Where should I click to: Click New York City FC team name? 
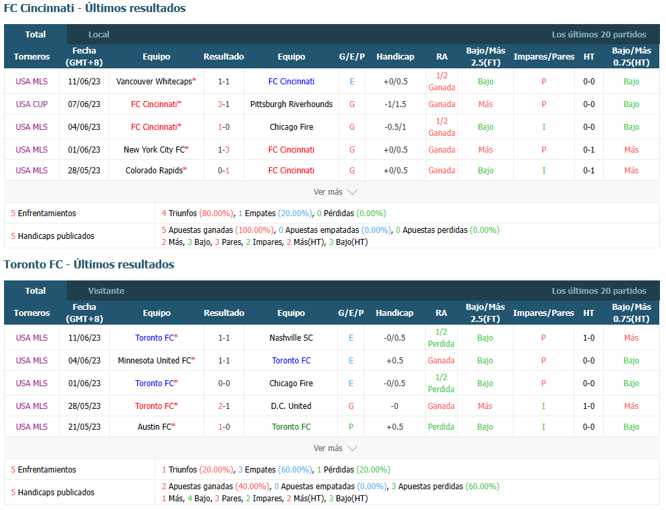[154, 150]
